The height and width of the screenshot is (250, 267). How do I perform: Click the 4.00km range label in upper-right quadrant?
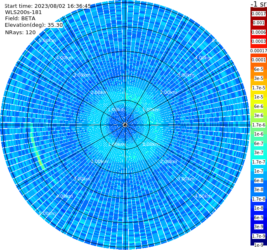coord(203,58)
